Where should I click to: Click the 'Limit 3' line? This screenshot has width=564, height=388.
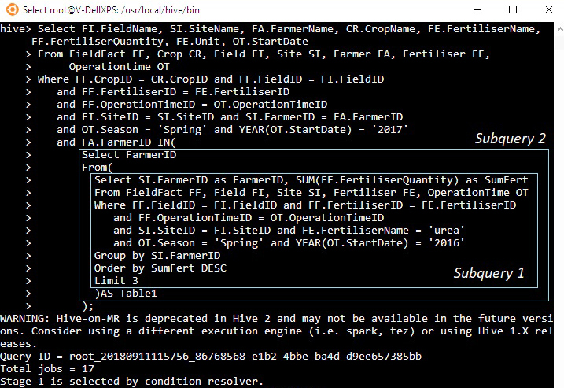tap(116, 280)
